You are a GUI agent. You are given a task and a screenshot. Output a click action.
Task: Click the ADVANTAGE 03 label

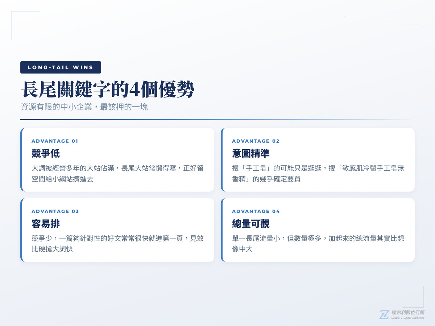point(55,211)
